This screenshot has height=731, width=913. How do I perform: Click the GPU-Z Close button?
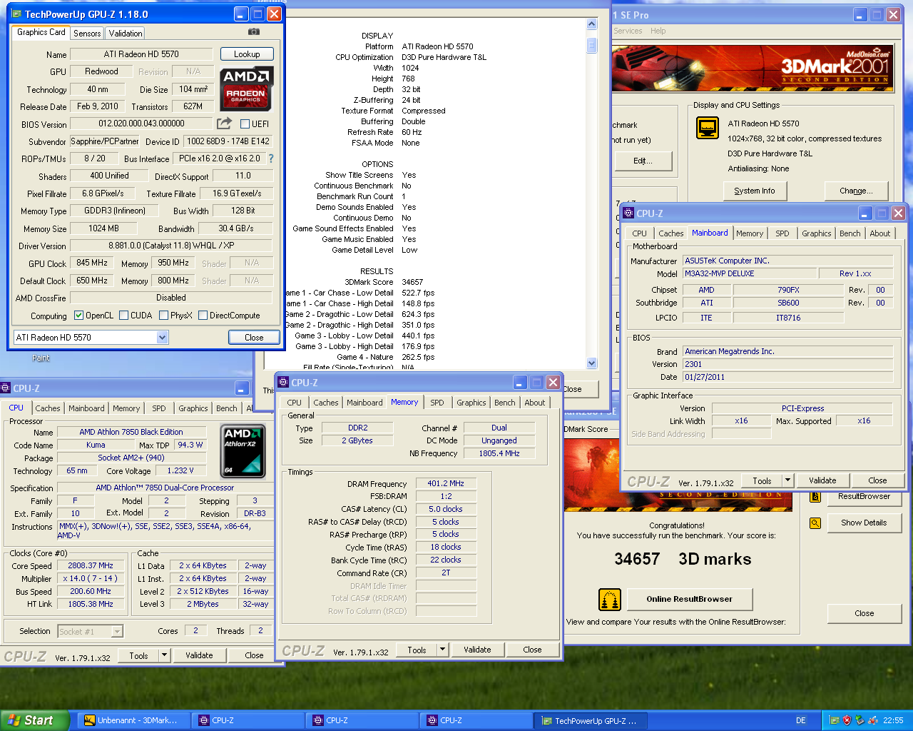pyautogui.click(x=254, y=338)
